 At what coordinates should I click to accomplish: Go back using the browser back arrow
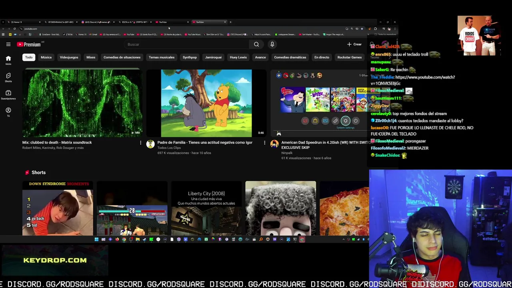(3, 29)
